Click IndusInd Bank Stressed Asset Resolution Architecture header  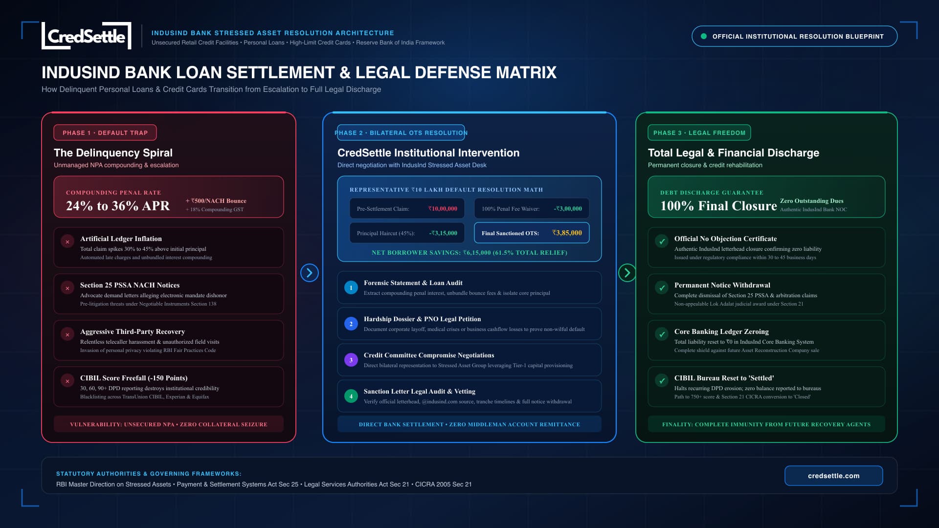coord(273,33)
